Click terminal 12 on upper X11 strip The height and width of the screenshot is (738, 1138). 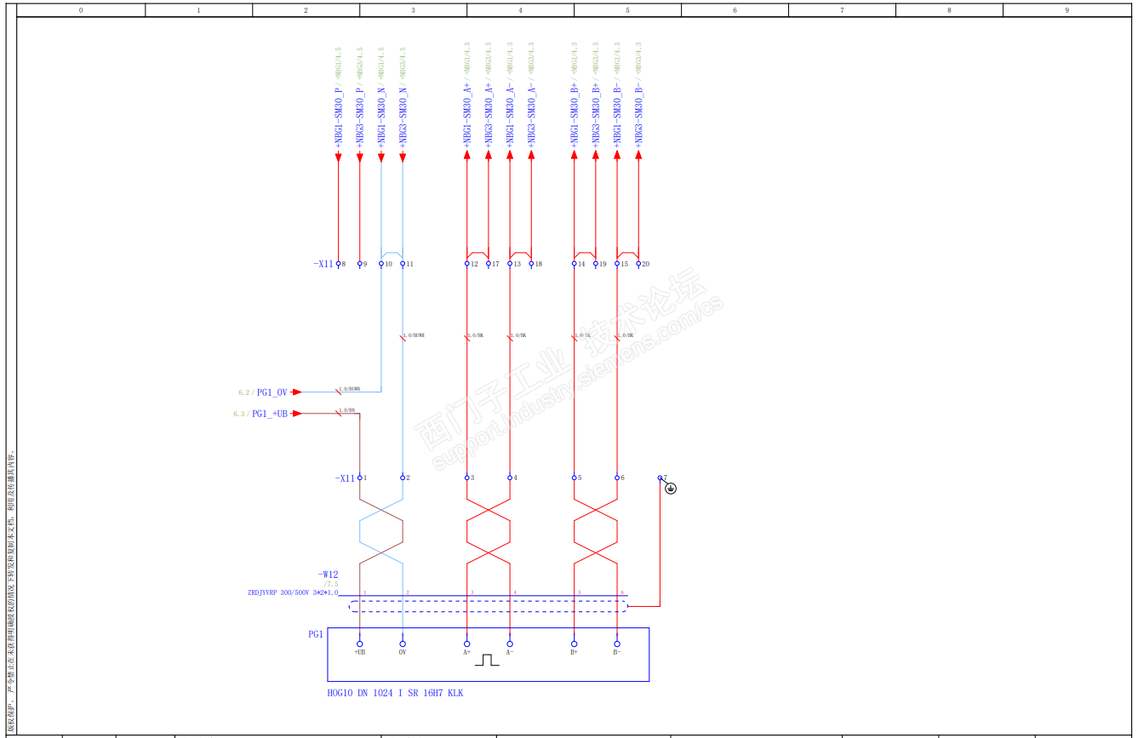pyautogui.click(x=466, y=264)
